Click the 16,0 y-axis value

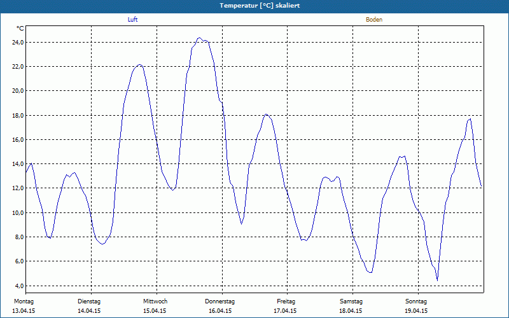(x=18, y=139)
